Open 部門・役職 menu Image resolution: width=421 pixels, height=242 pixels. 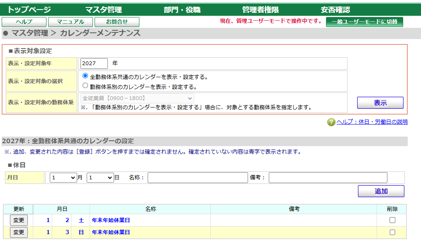(x=183, y=10)
